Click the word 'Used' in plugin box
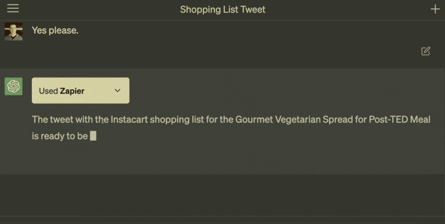The image size is (445, 224). 48,91
